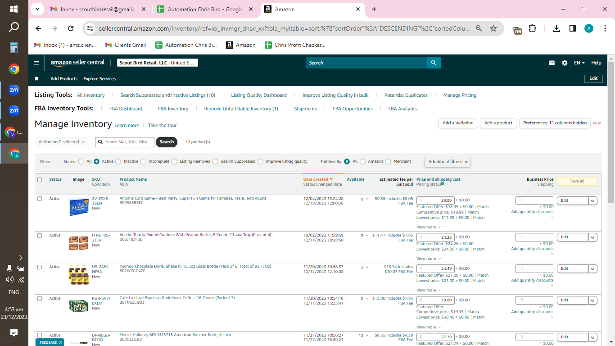The width and height of the screenshot is (615, 346).
Task: Open Preferences: 11 columns hidden
Action: [x=555, y=123]
